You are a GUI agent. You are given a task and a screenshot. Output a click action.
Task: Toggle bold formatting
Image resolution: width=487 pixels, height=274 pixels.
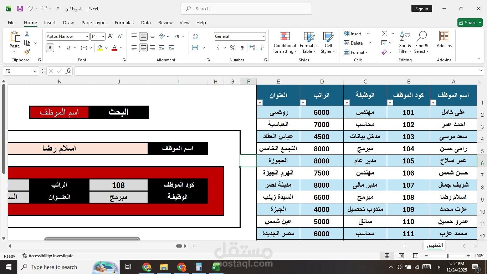[50, 47]
